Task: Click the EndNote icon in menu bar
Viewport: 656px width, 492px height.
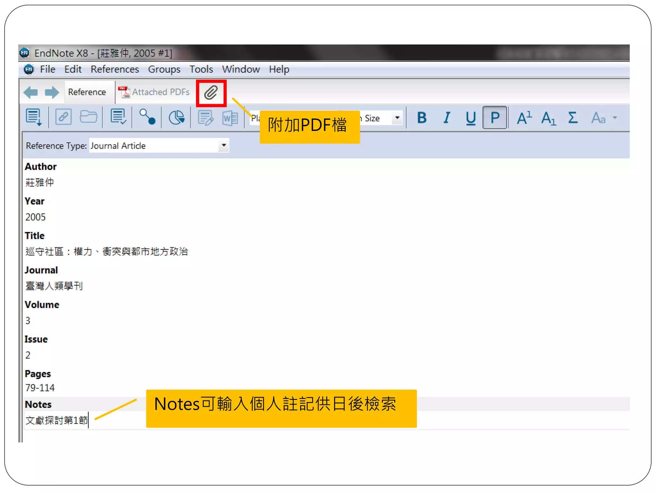Action: pyautogui.click(x=29, y=69)
